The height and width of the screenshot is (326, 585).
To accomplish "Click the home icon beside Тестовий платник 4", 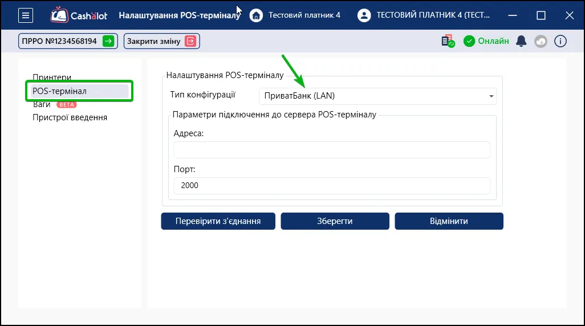I will tap(256, 15).
